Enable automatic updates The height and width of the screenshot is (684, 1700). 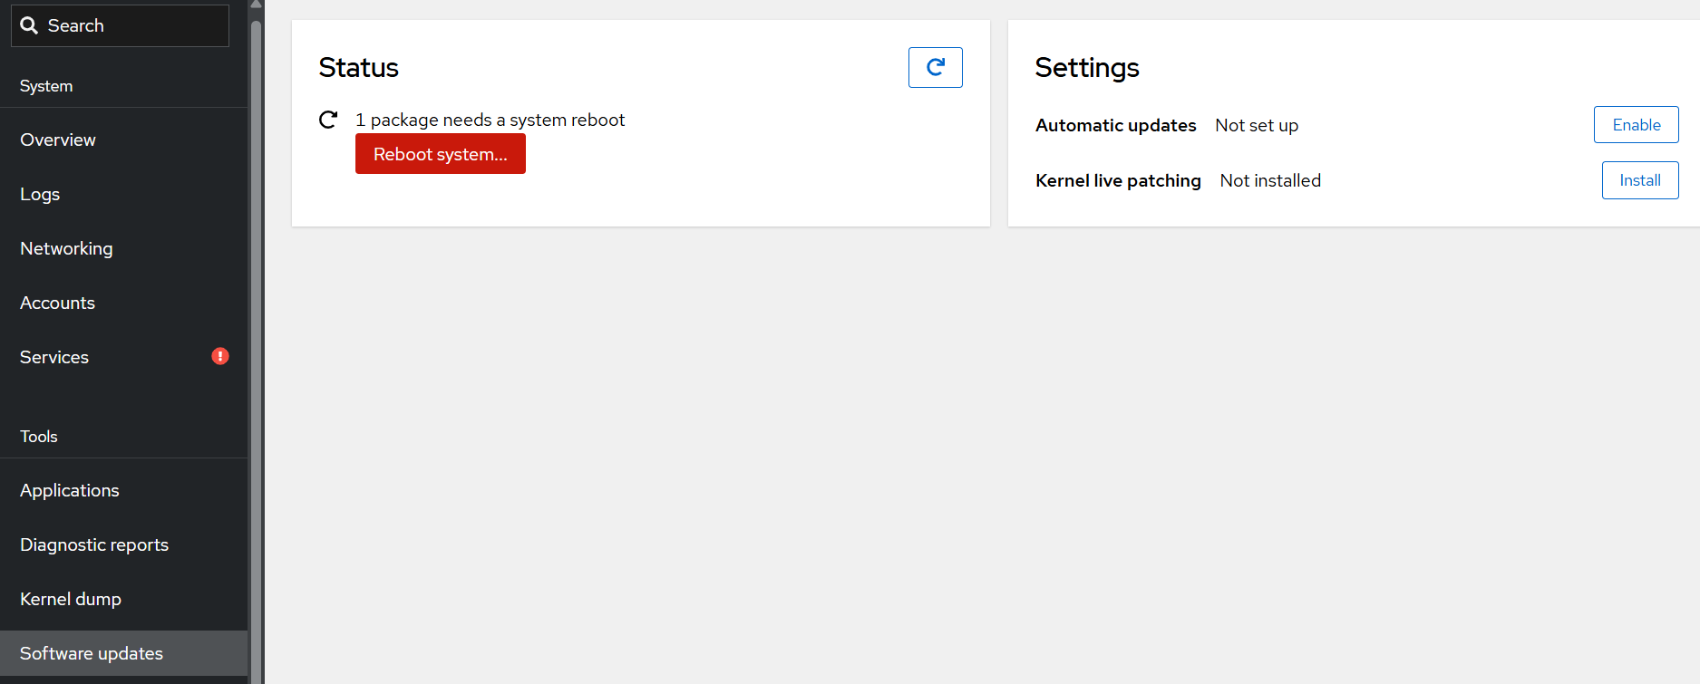click(1636, 125)
